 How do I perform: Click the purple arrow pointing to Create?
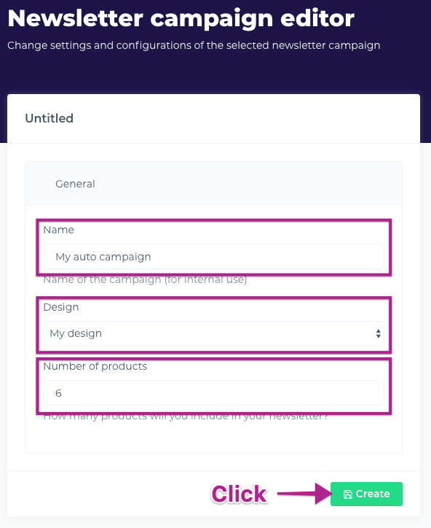[304, 494]
